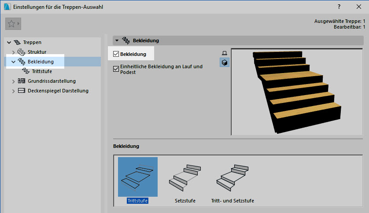The height and width of the screenshot is (213, 369).
Task: Select the Treppen stair icon in tree
Action: [17, 42]
